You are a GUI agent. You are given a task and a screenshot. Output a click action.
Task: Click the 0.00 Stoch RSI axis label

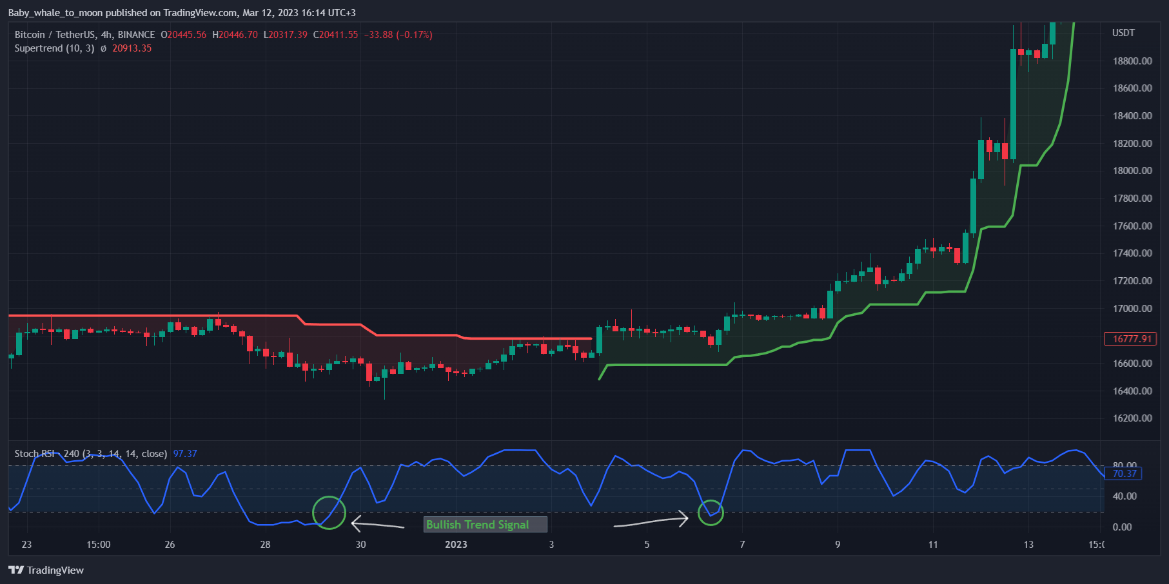tap(1122, 527)
